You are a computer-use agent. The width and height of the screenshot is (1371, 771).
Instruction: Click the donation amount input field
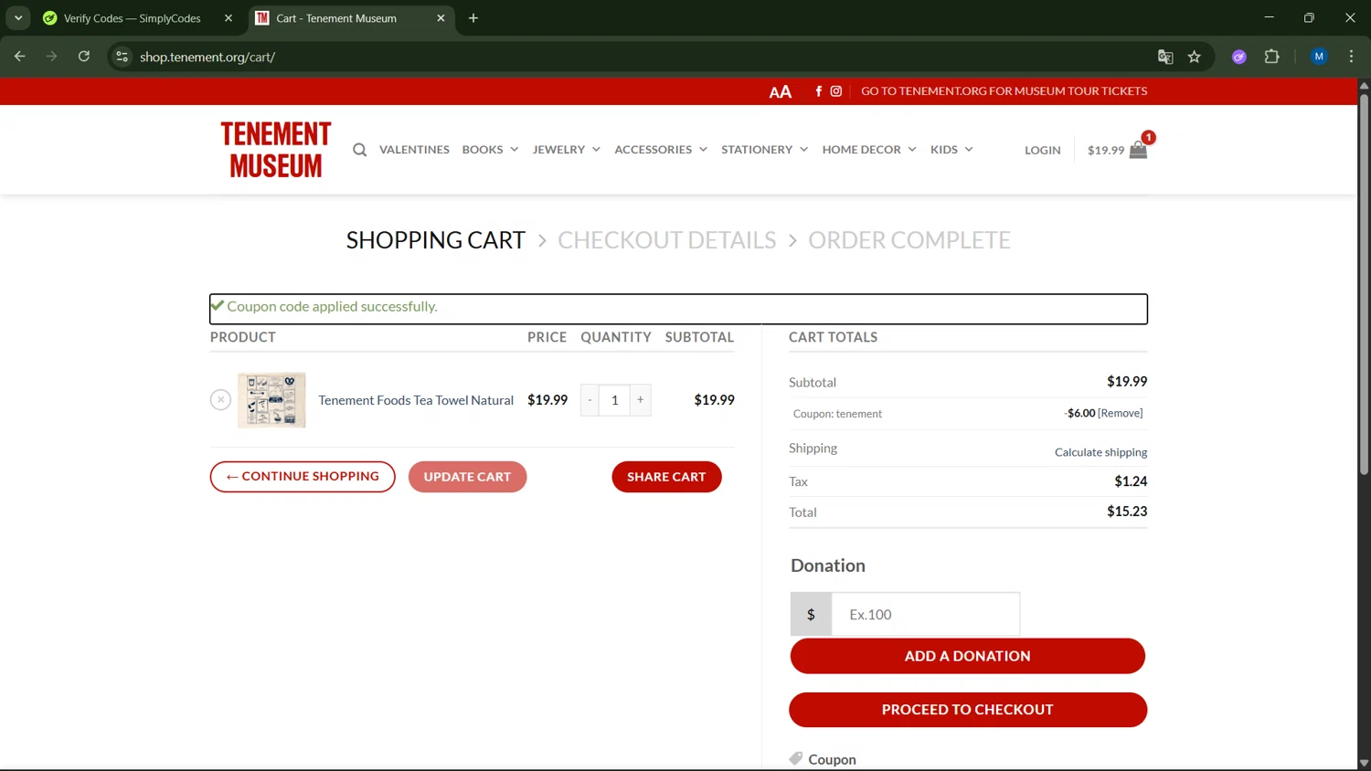pyautogui.click(x=925, y=615)
